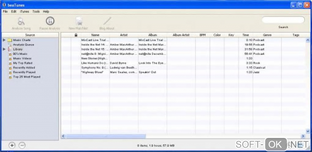This screenshot has height=152, width=312.
Task: Click the New Matchlist toolbar icon
Action: click(x=79, y=21)
